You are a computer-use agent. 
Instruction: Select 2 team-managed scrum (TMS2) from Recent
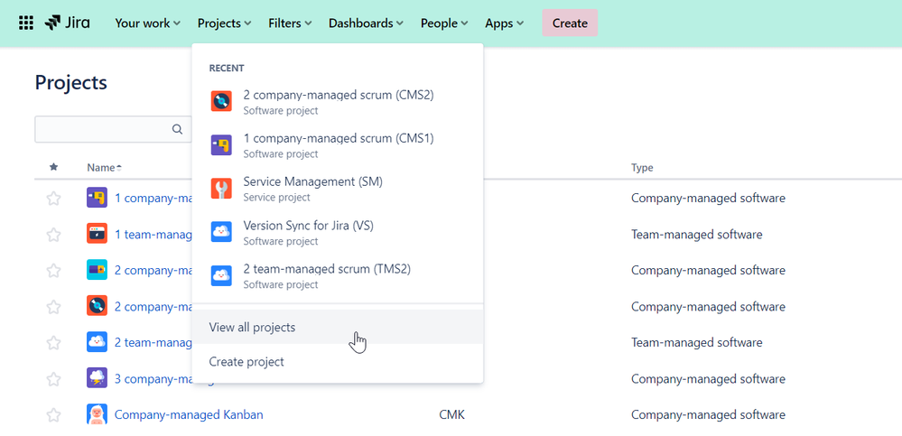point(338,275)
